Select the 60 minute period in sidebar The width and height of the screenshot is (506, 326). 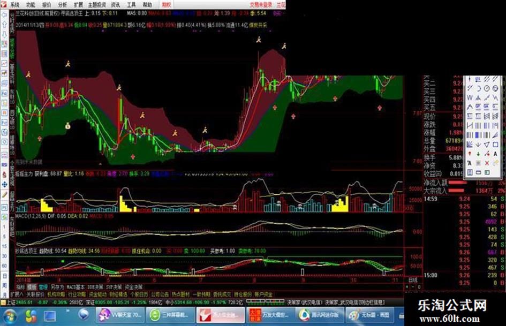coord(4,266)
